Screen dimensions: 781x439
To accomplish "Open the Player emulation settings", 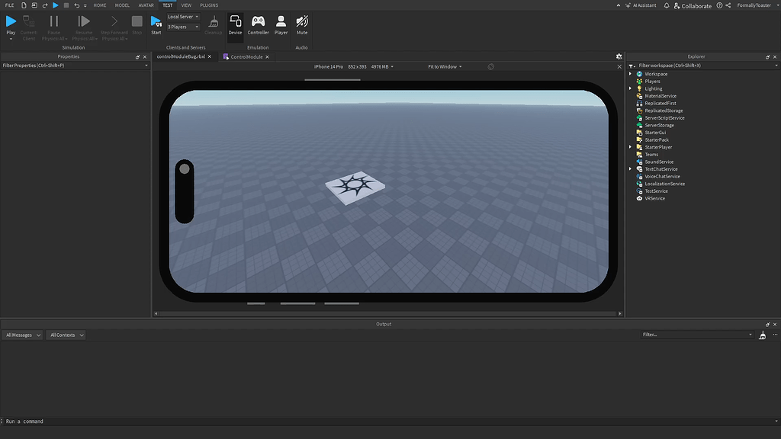I will pos(281,24).
